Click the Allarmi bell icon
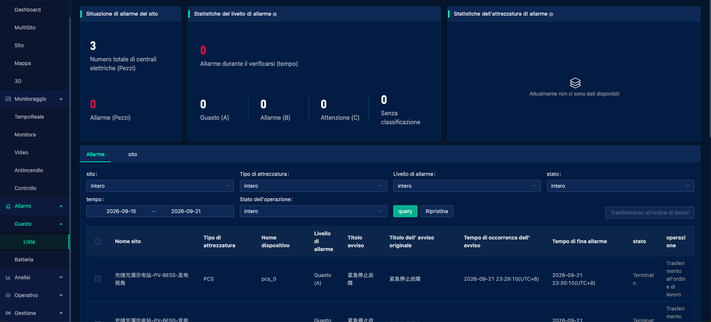 click(8, 206)
